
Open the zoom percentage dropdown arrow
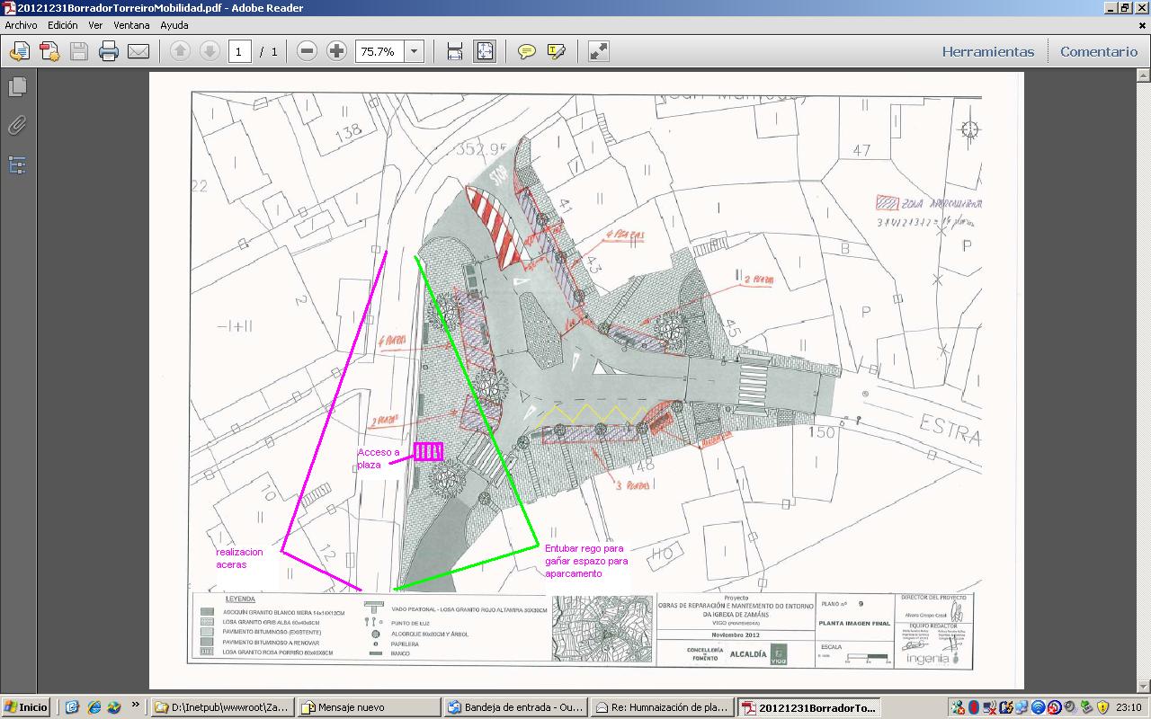point(415,51)
